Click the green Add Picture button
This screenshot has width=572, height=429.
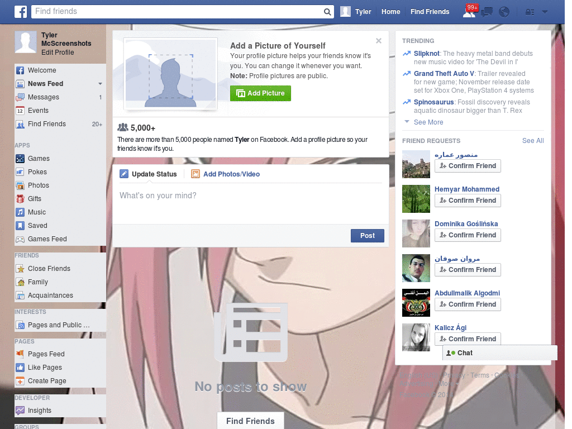[260, 93]
